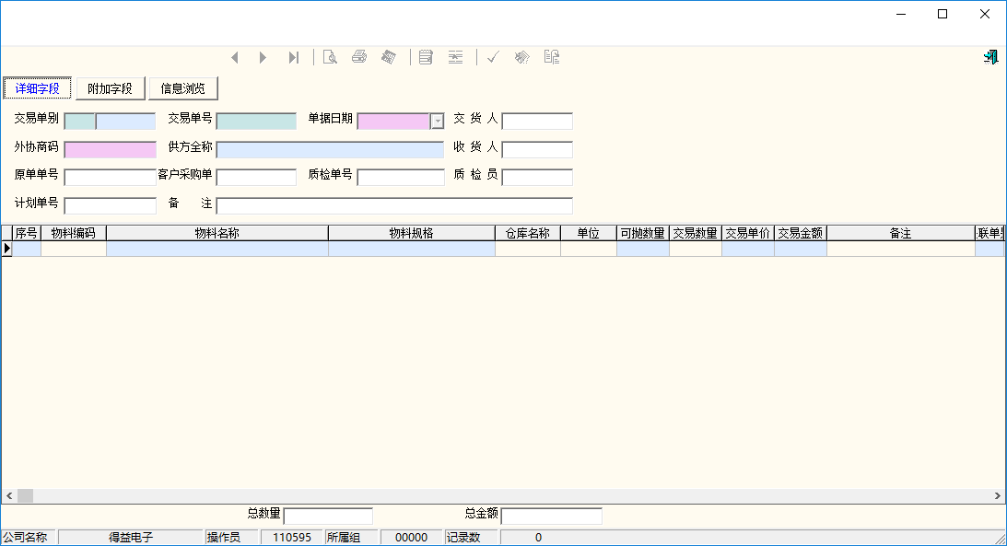Switch to 信息浏览 tab
Screen dimensions: 1007x546
183,88
